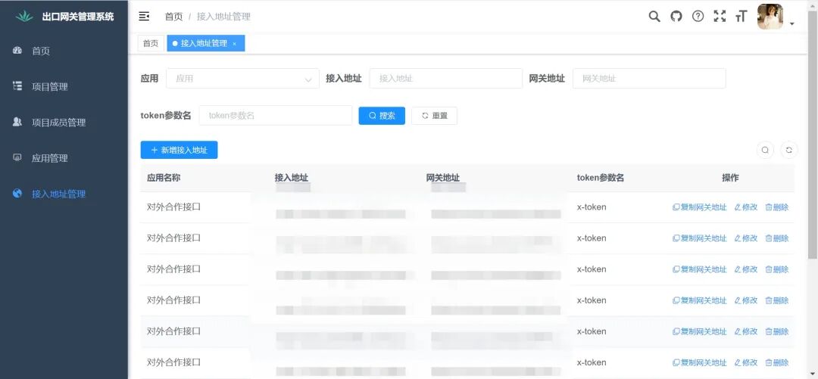Screen dimensions: 818x379
Task: Switch to the 首页 tab
Action: point(151,44)
